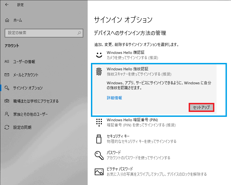The height and width of the screenshot is (185, 231).
Task: Collapse Windows Hello 指紋認証 option
Action: click(155, 72)
